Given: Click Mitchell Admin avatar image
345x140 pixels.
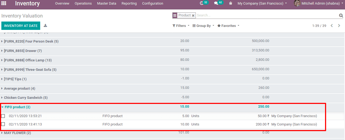Looking at the screenshot, I should click(297, 3).
